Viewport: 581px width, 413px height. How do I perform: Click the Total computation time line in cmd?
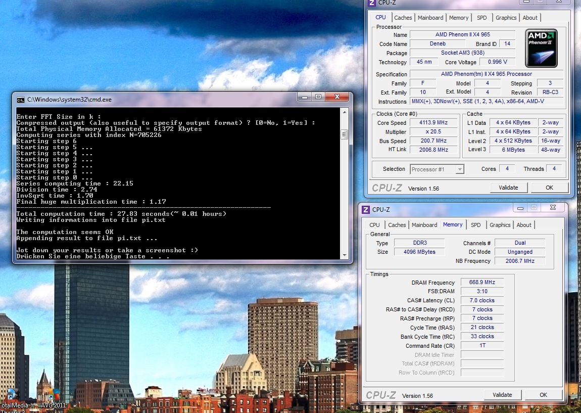tap(121, 214)
